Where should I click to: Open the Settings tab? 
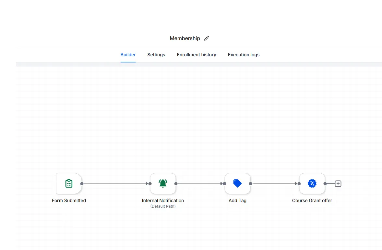point(156,55)
